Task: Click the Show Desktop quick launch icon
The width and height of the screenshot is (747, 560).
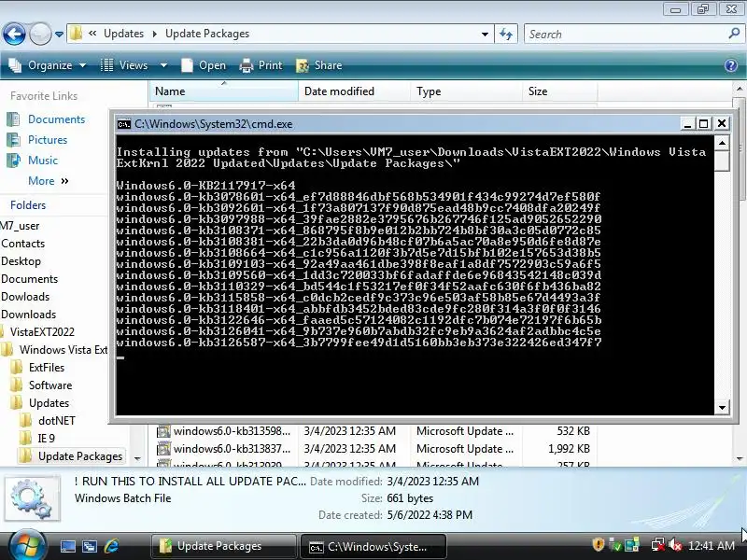Action: 67,546
